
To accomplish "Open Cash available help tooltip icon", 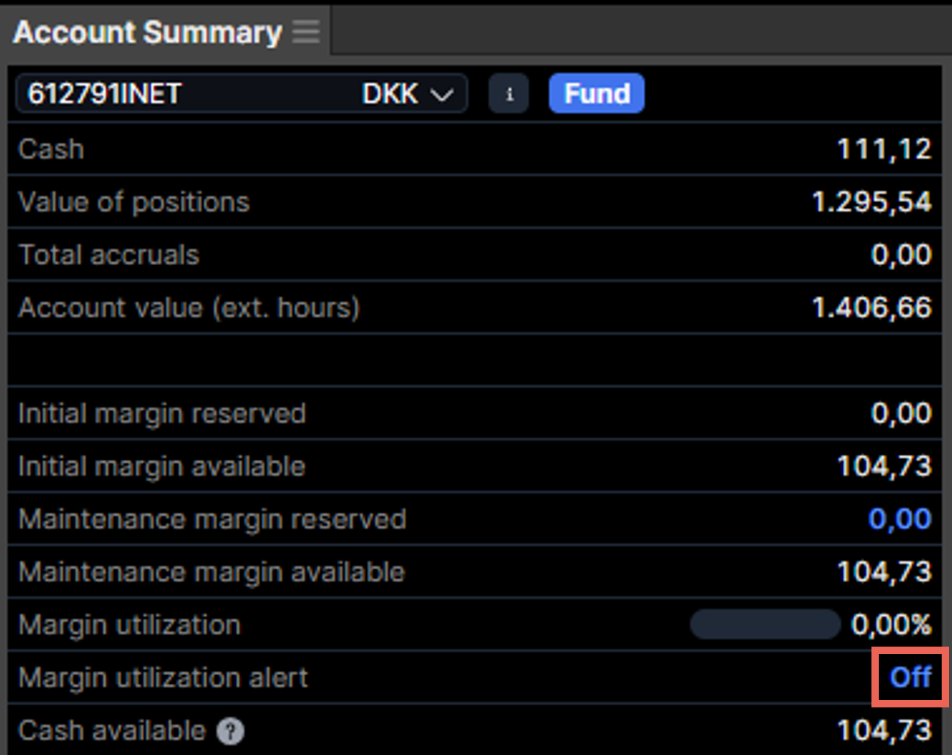I will [x=231, y=730].
